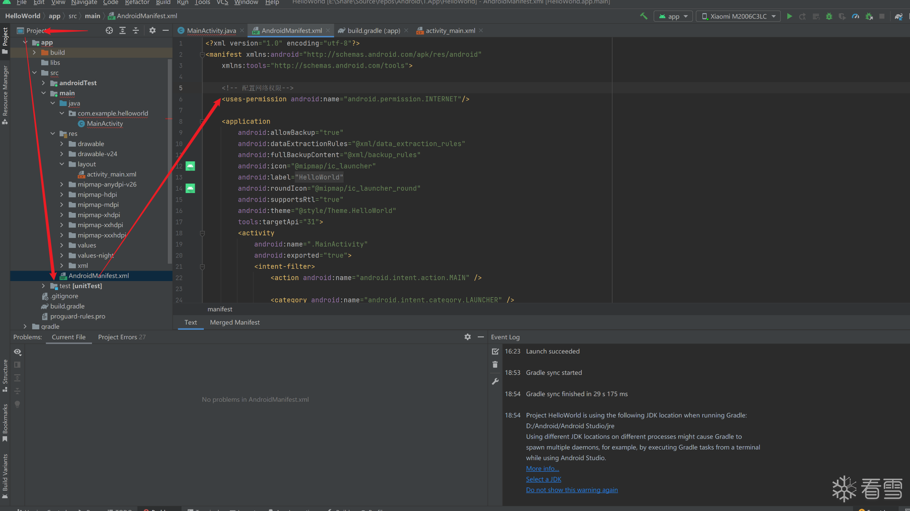Click Attach Debugger to Android Process icon
This screenshot has height=511, width=910.
869,16
